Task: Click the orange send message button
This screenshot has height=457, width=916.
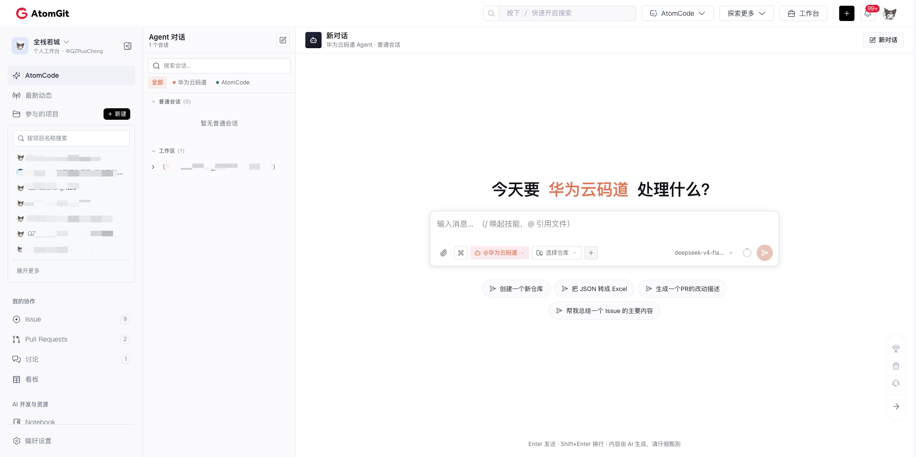Action: [x=765, y=253]
